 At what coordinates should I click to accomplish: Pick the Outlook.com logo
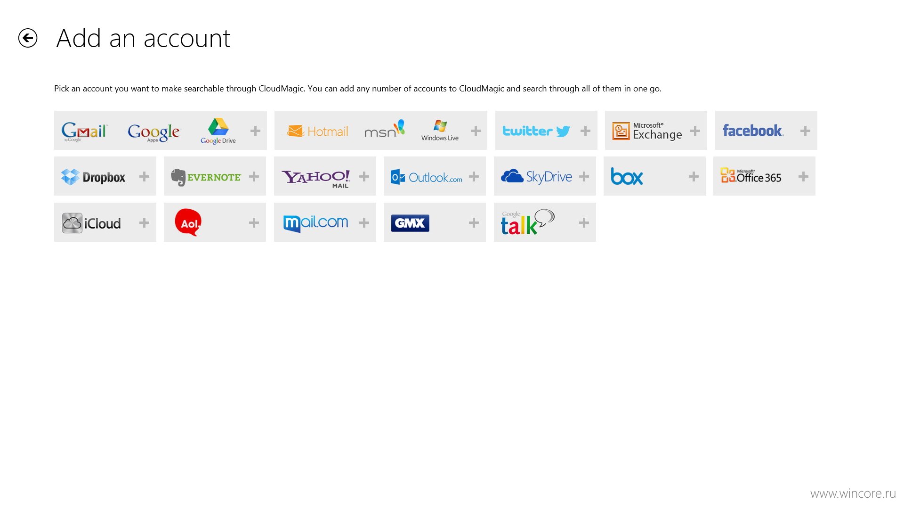(x=427, y=177)
